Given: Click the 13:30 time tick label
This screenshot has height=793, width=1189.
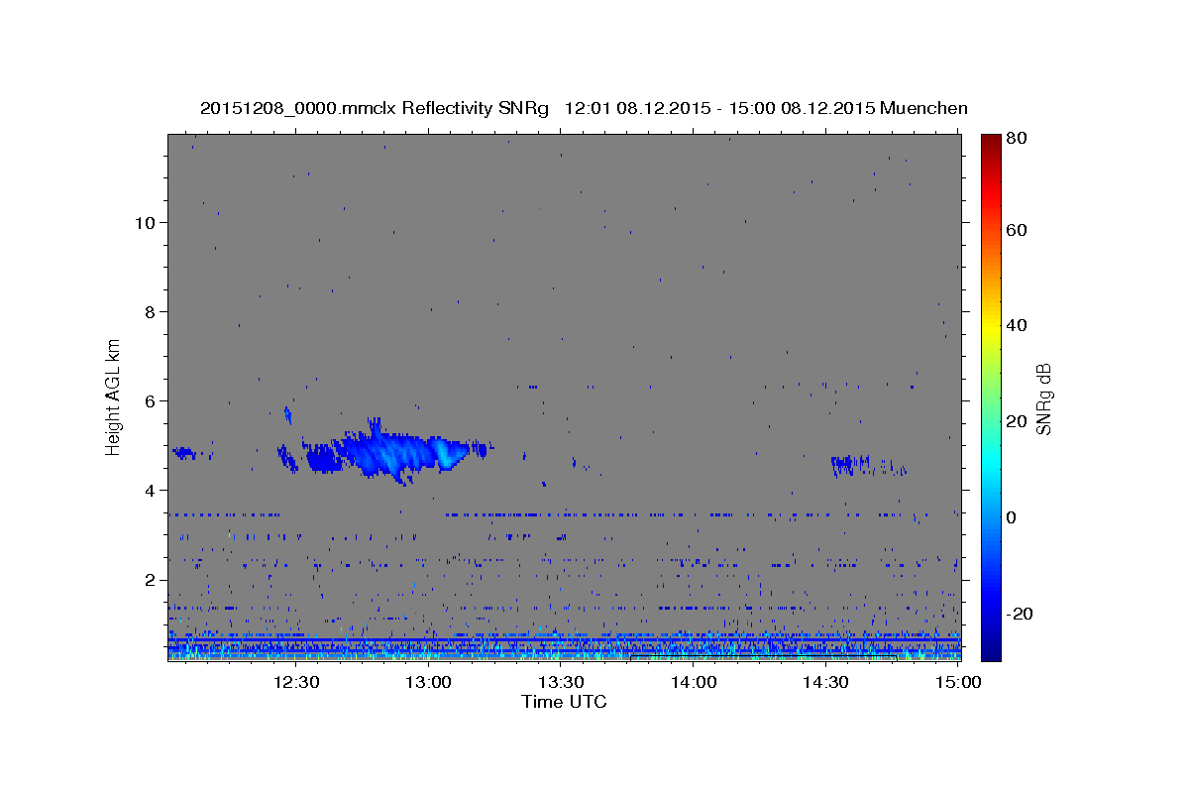Looking at the screenshot, I should click(x=561, y=682).
